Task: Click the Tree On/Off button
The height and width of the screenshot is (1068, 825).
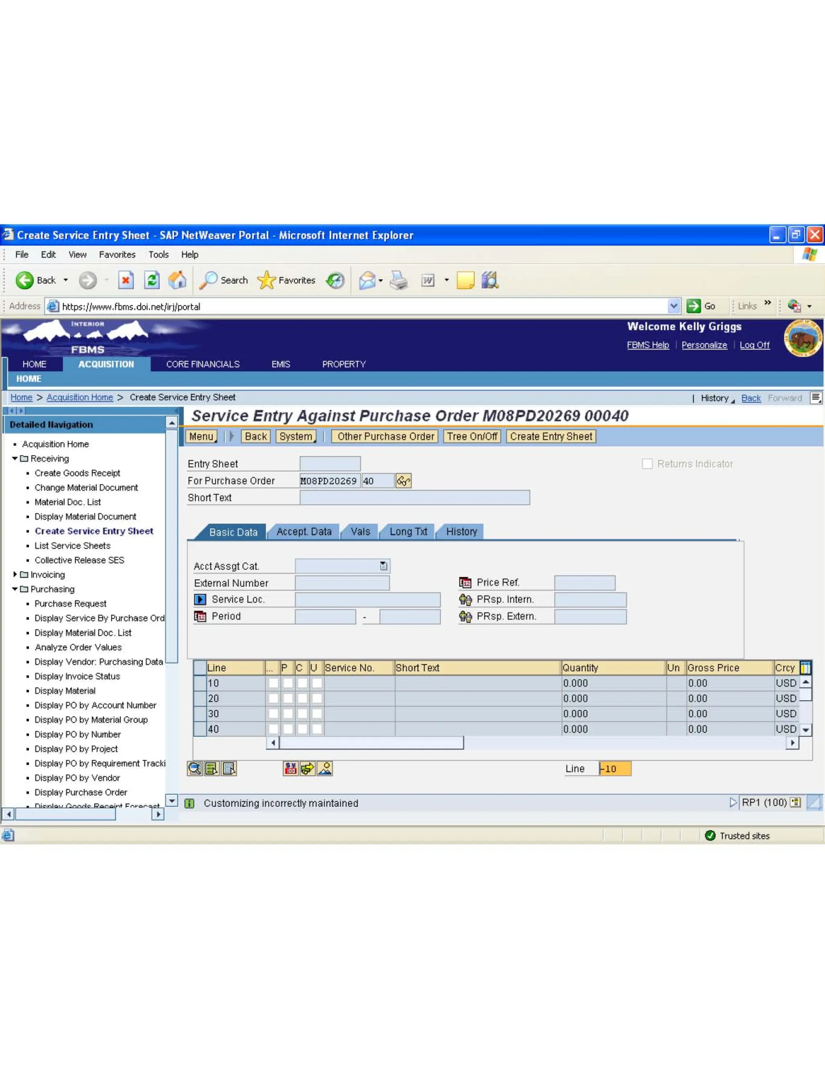Action: 472,436
